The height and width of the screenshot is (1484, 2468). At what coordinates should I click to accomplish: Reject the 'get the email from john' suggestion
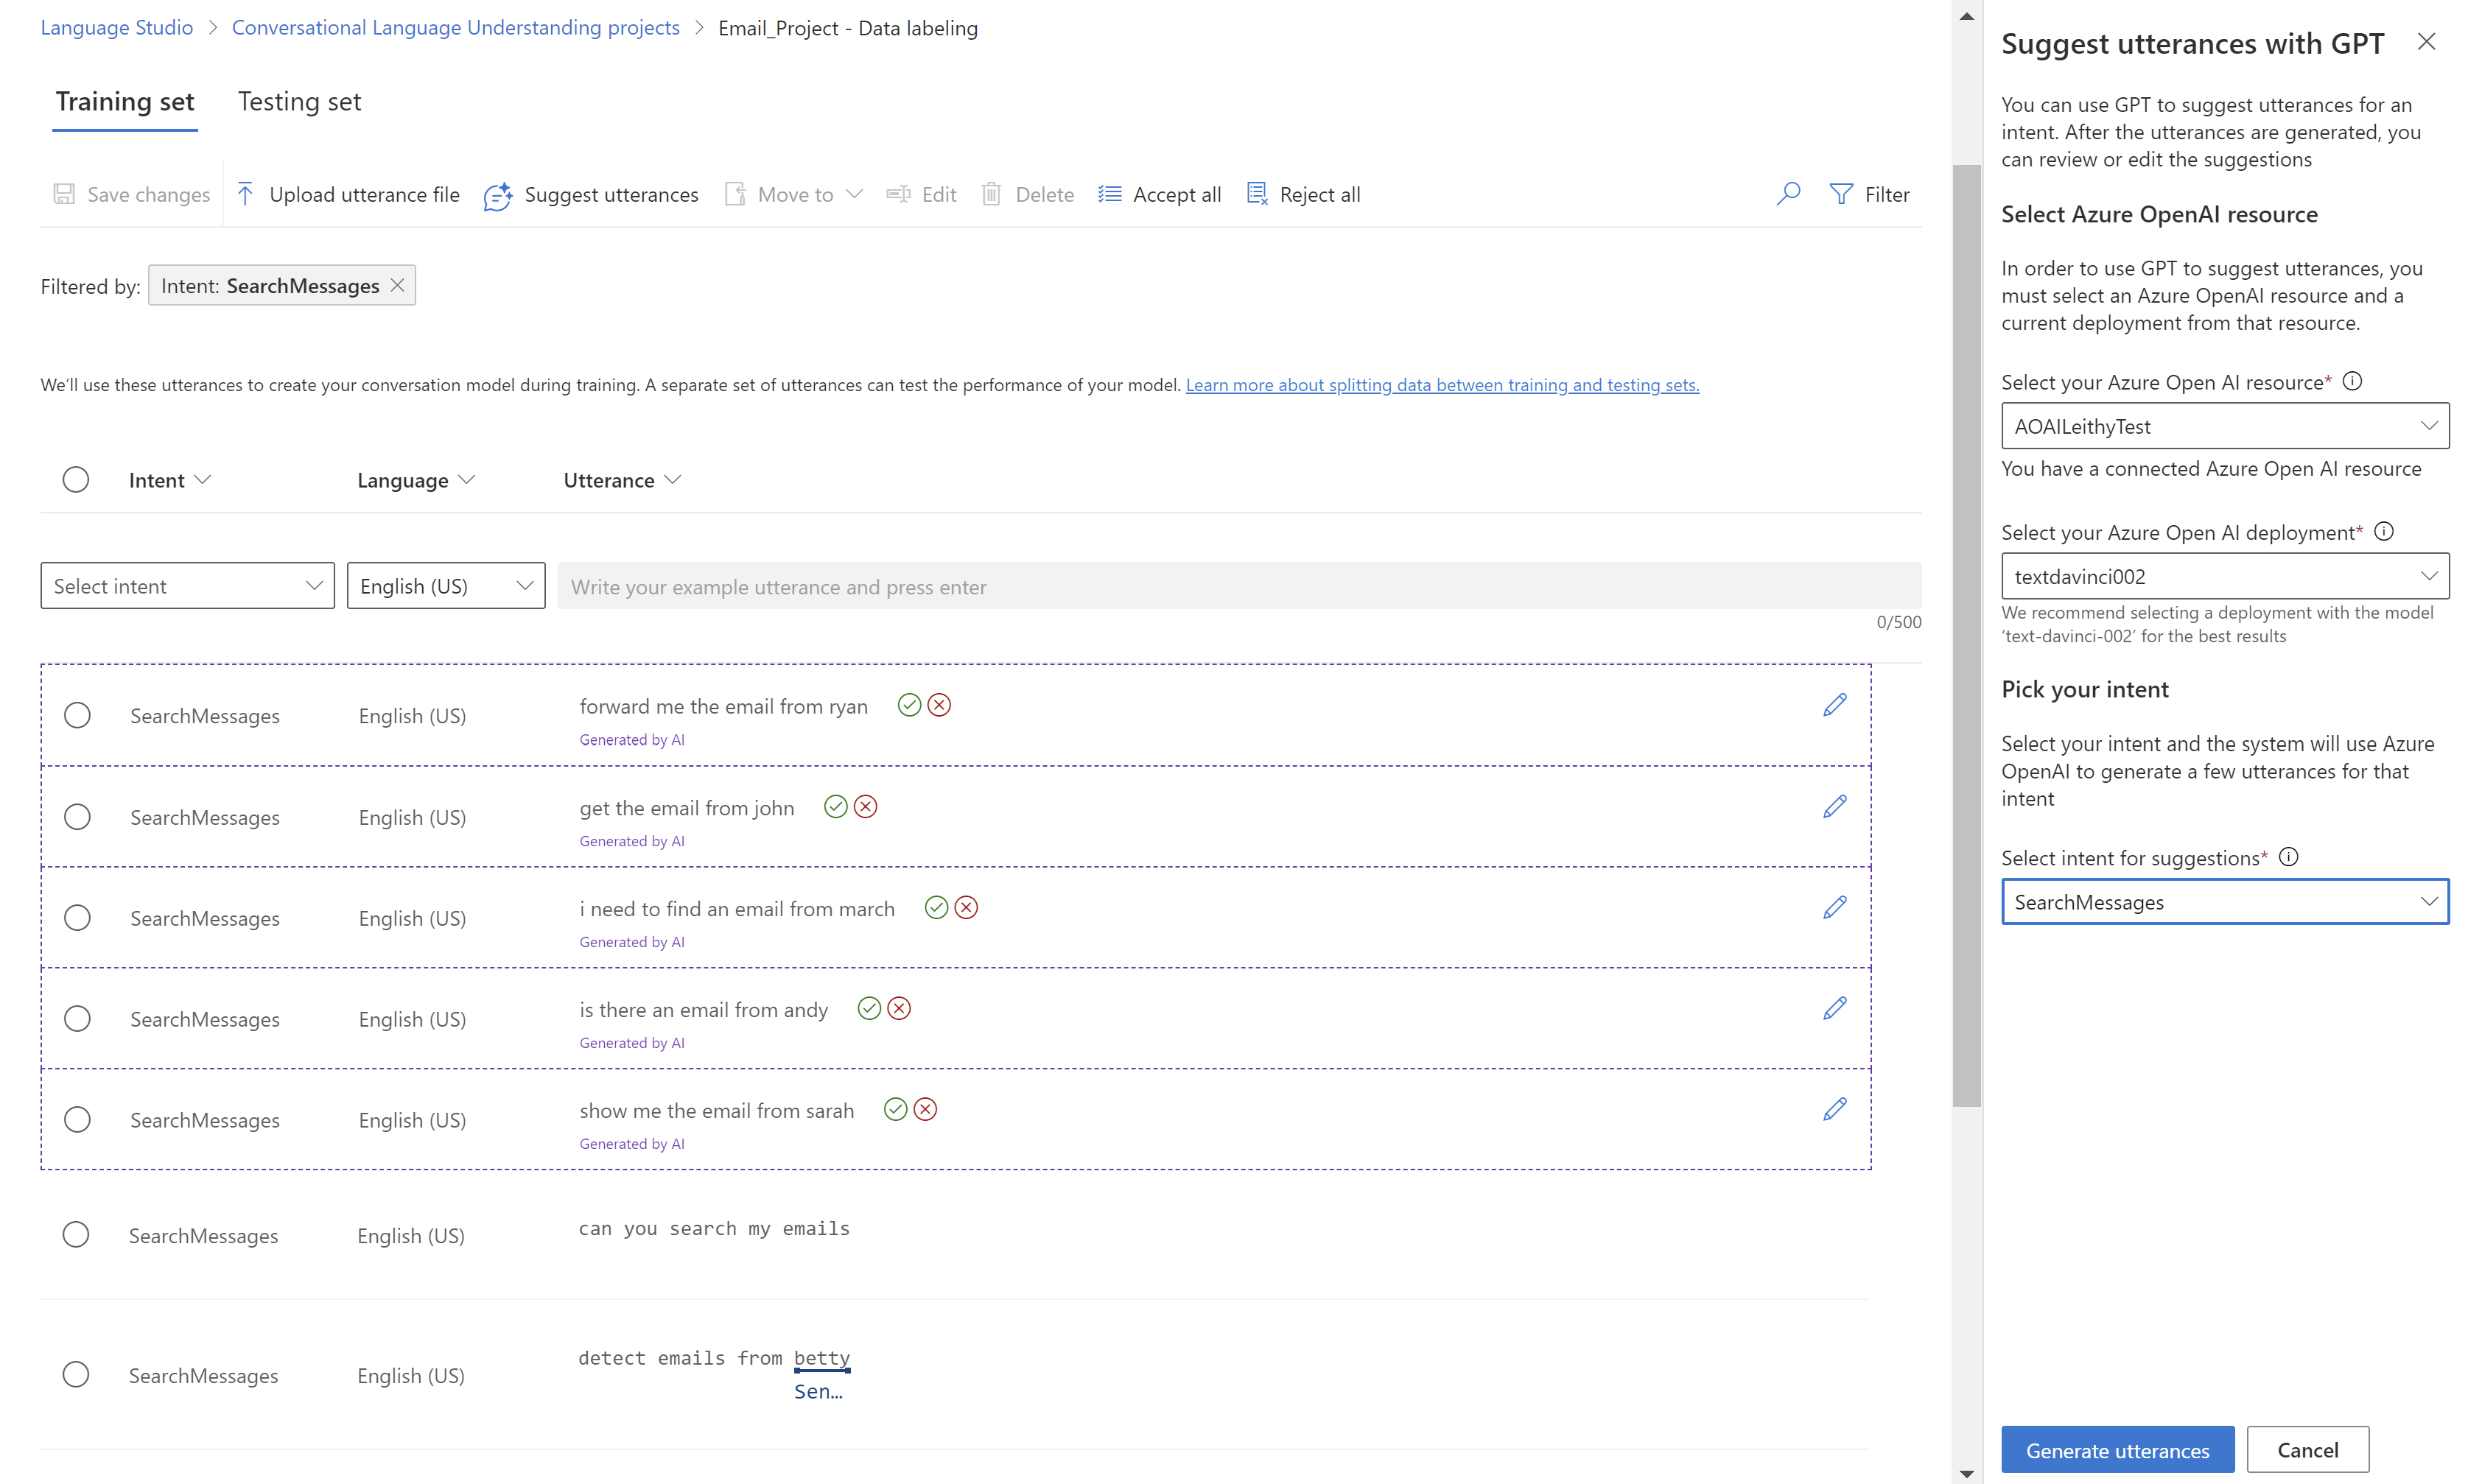coord(866,807)
